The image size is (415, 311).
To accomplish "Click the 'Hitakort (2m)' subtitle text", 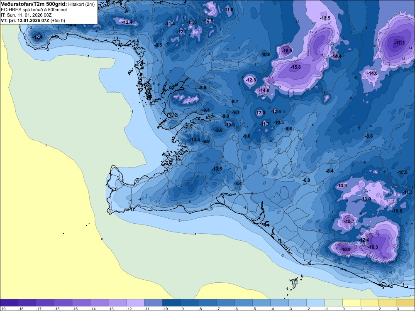I will (82, 4).
